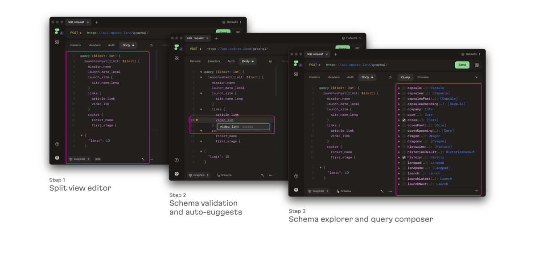
Task: Switch to the Headers tab in Step 1
Action: point(95,45)
